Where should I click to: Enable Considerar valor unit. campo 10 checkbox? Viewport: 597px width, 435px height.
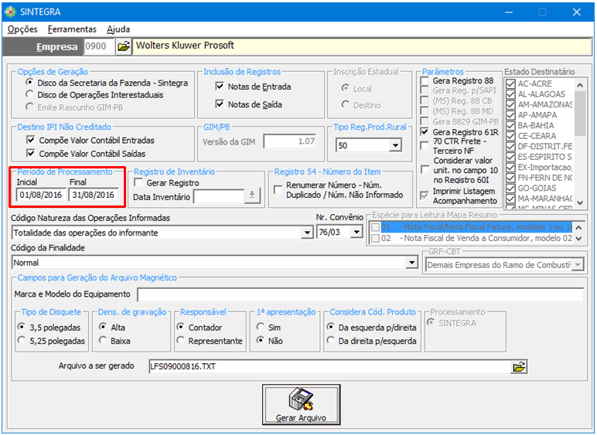[425, 170]
